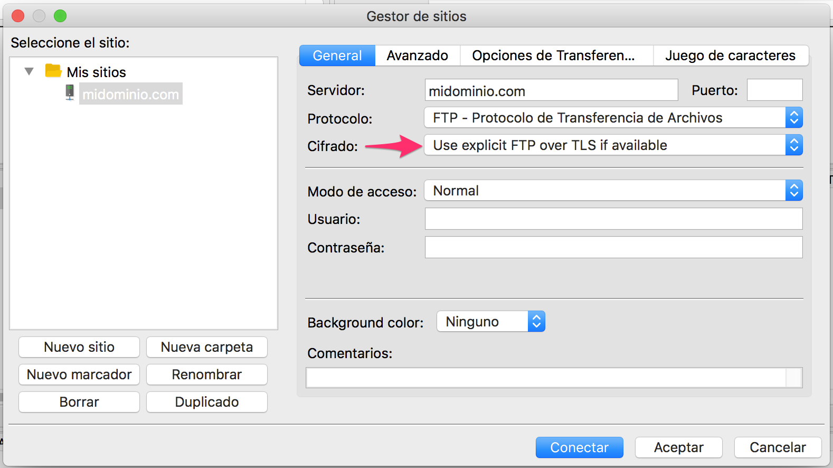This screenshot has width=833, height=468.
Task: Select the Juego de caracteres tab
Action: pyautogui.click(x=730, y=55)
